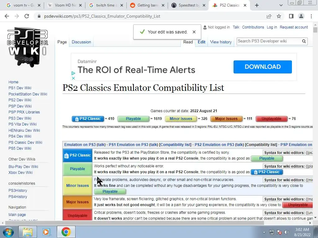Dismiss the 'Your edit was saved' notice
Image resolution: width=318 pixels, height=238 pixels.
tap(194, 32)
